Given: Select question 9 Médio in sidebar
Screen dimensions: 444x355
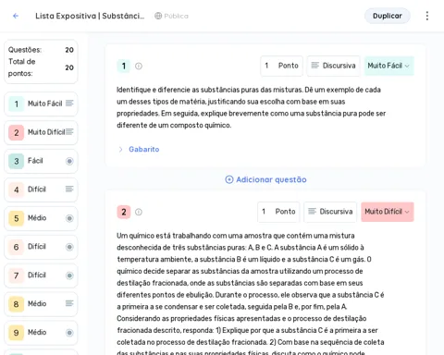Looking at the screenshot, I should click(x=41, y=333).
